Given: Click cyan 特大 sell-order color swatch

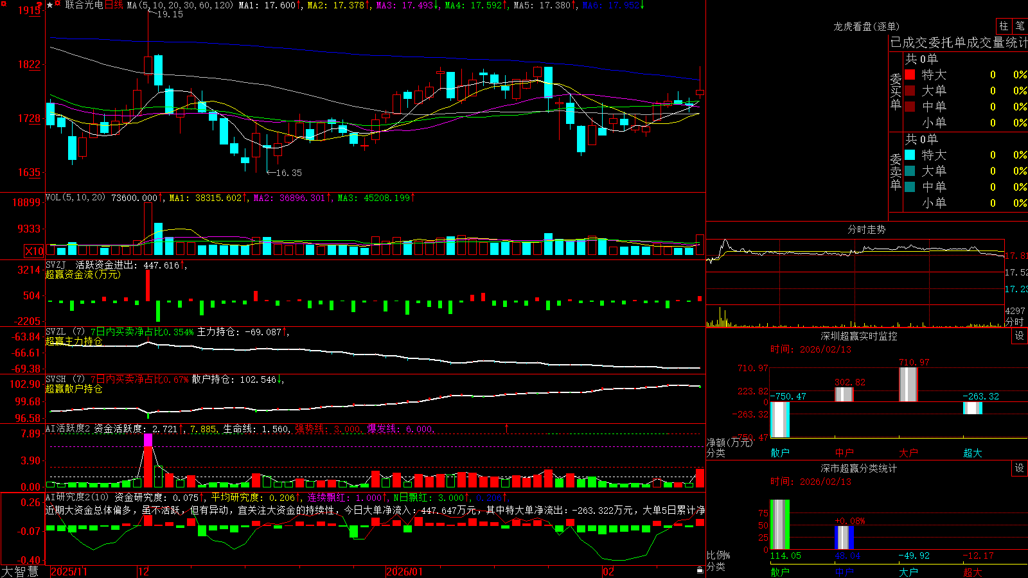Looking at the screenshot, I should tap(910, 155).
